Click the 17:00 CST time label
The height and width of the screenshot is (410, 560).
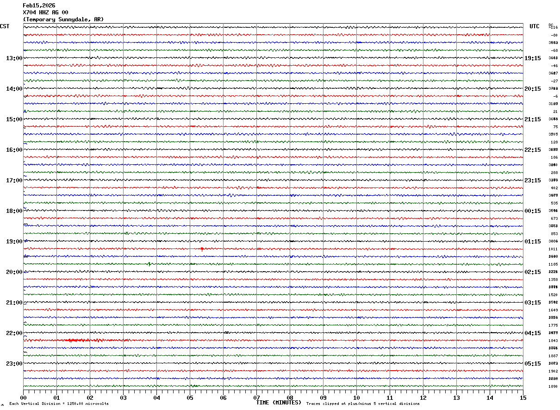tap(14, 180)
